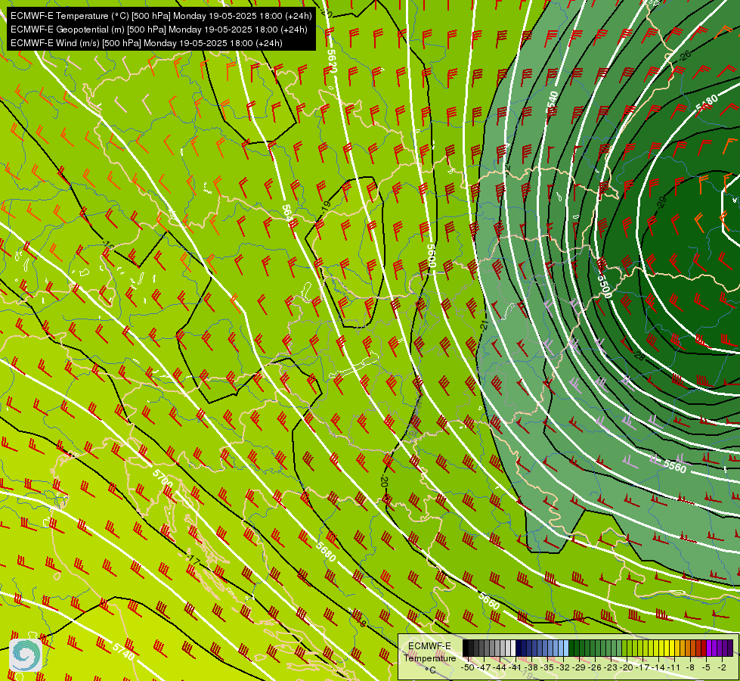The height and width of the screenshot is (681, 740).
Task: Click the legend title ECMWF-E Temperature
Action: (x=429, y=652)
